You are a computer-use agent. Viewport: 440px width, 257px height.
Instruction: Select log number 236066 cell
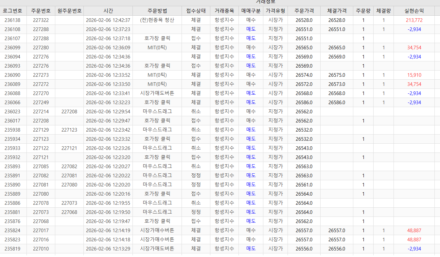tap(12, 102)
